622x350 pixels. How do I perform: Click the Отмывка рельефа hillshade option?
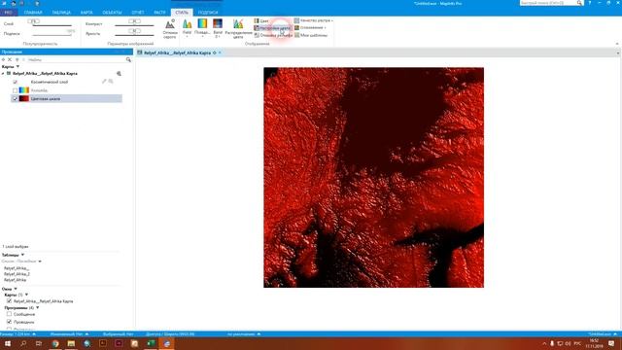pos(273,35)
